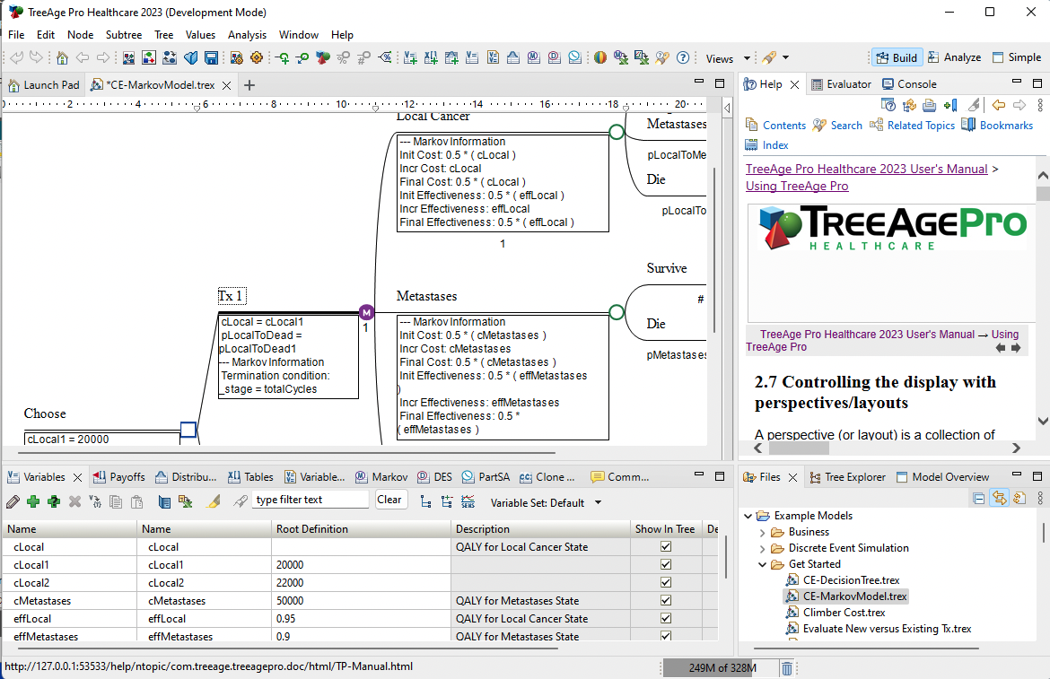
Task: Expand the Business folder
Action: [762, 532]
